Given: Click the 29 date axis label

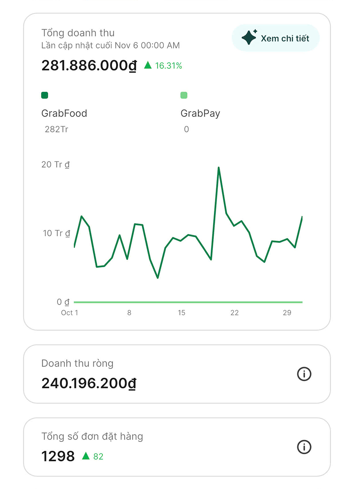Looking at the screenshot, I should coord(287,313).
